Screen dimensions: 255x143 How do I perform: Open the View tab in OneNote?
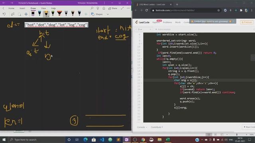pyautogui.click(x=43, y=8)
